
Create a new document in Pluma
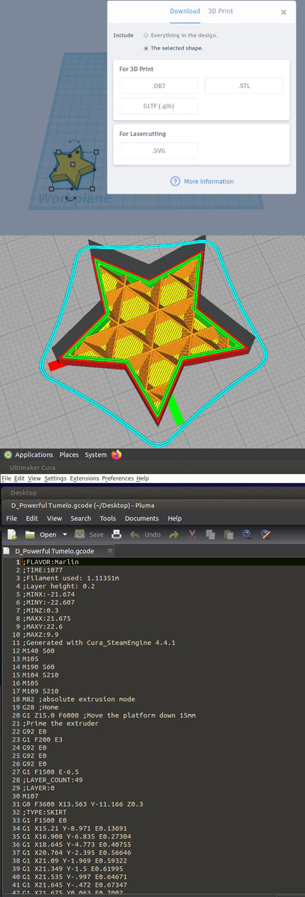pos(13,534)
